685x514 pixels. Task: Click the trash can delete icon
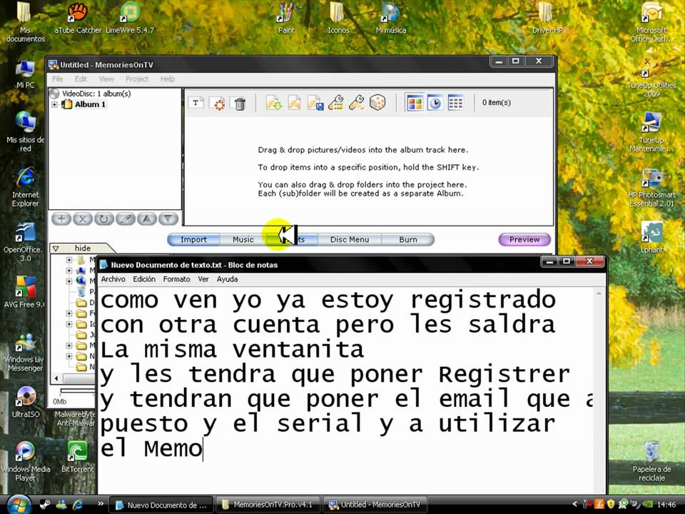[240, 104]
